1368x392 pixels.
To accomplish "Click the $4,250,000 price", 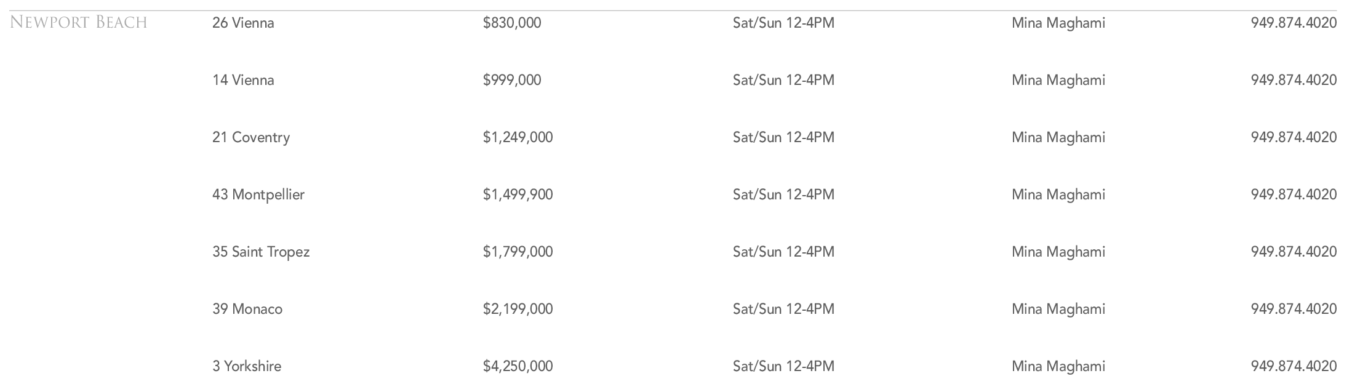I will point(518,367).
